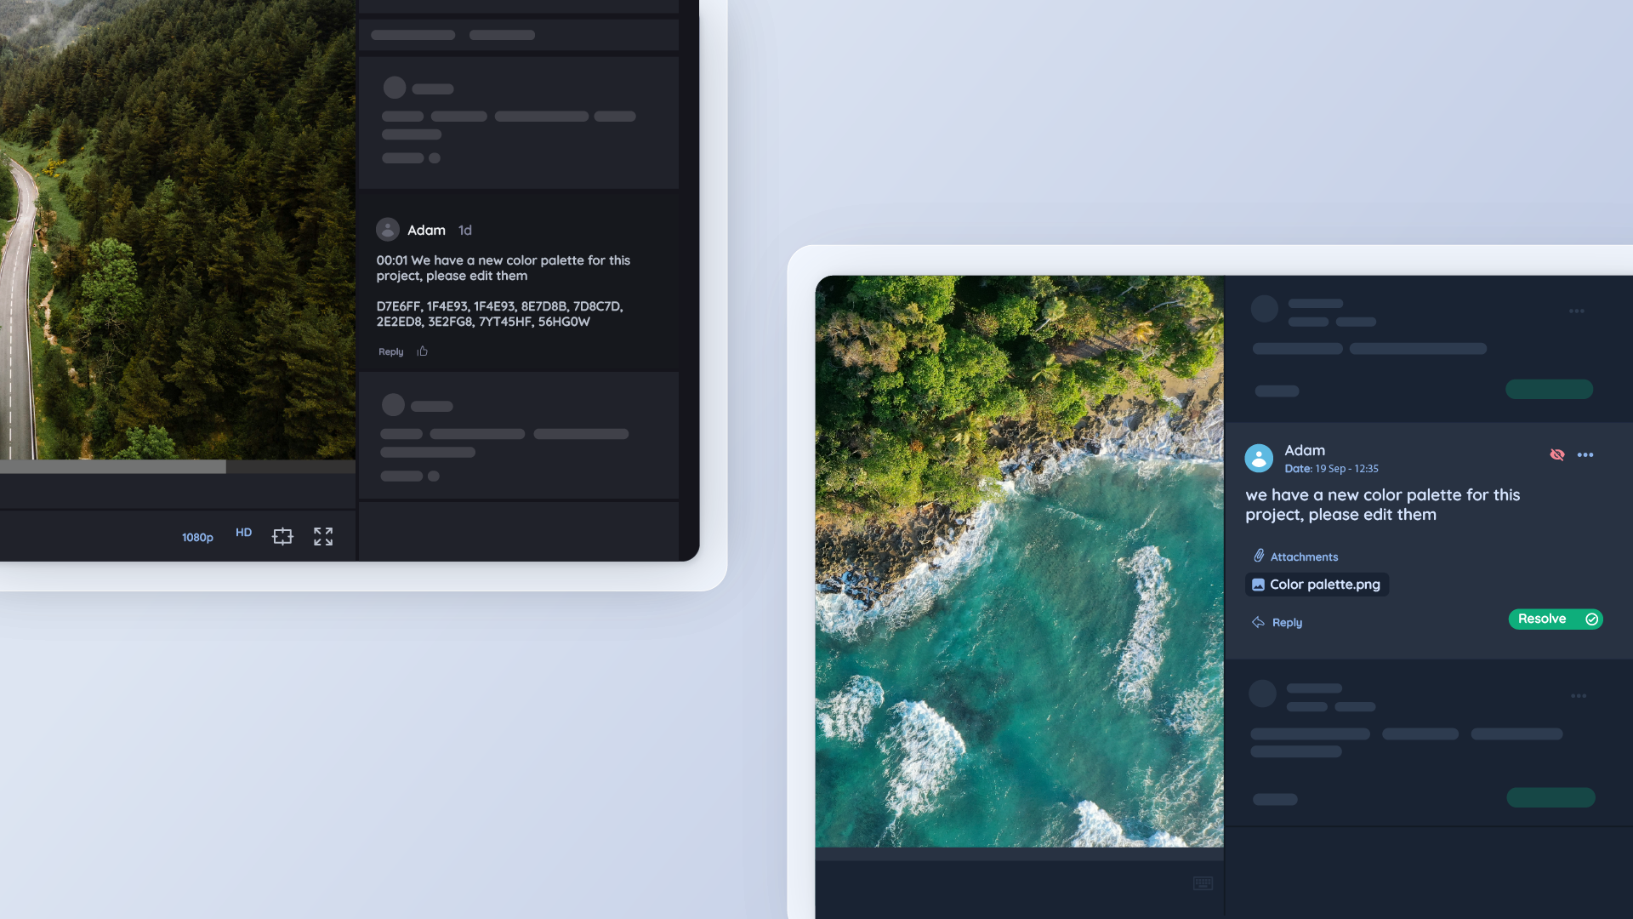
Task: Reply to Adam's 00:01 comment
Action: 390,352
